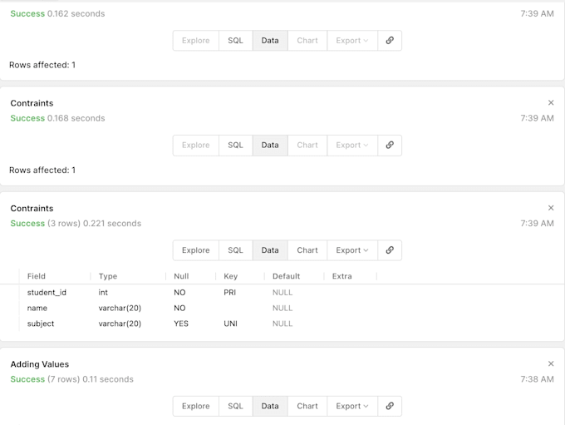Viewport: 565px width, 425px height.
Task: Select Data tab in Adding Values card
Action: (270, 407)
